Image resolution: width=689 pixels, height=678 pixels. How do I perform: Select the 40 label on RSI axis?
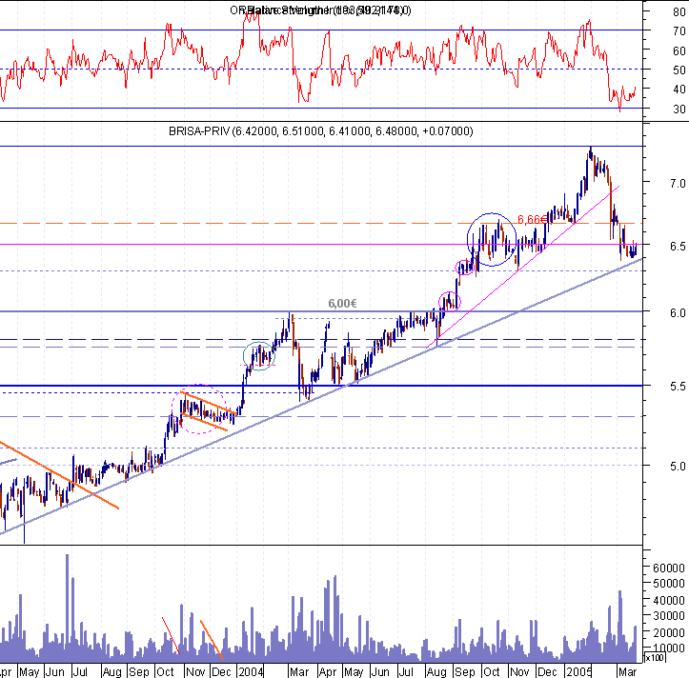click(x=679, y=90)
